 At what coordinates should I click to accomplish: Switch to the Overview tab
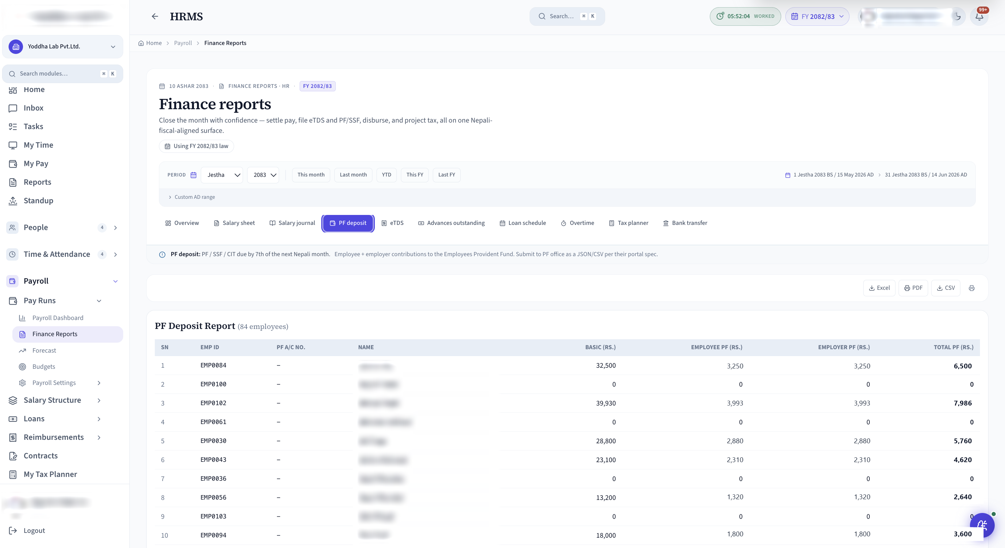point(182,223)
